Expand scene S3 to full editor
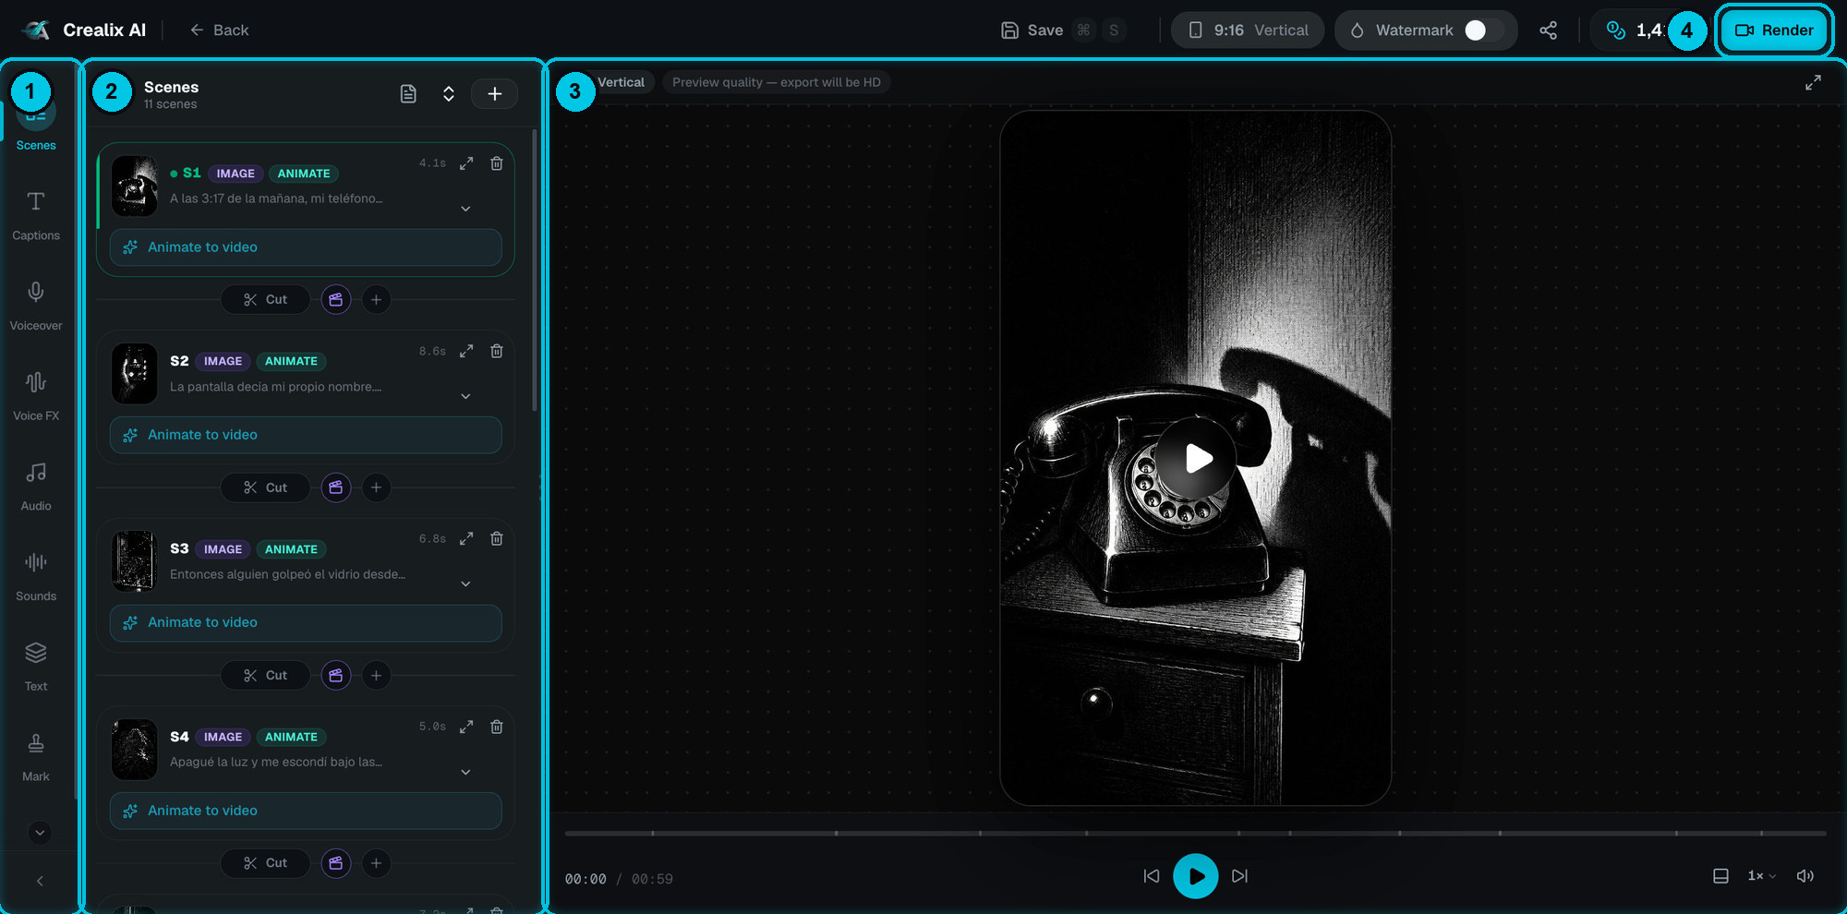Screen dimensions: 1847x914 [x=466, y=538]
